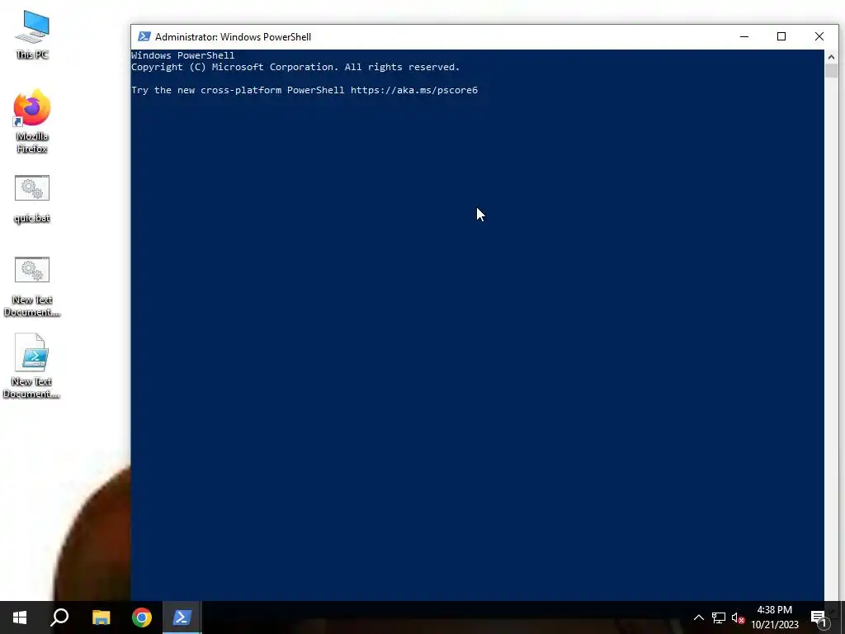Click the 'Copyright (C) Microsoft Corporation' line
The image size is (845, 634).
[x=295, y=67]
